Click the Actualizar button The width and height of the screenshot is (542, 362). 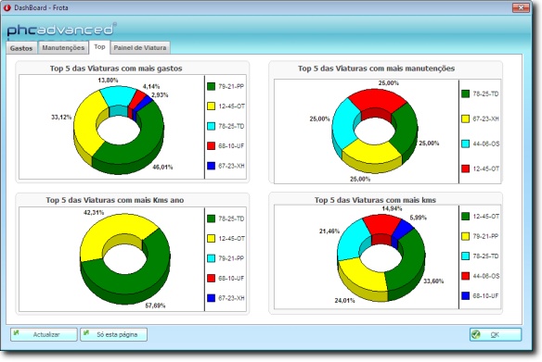(x=44, y=334)
